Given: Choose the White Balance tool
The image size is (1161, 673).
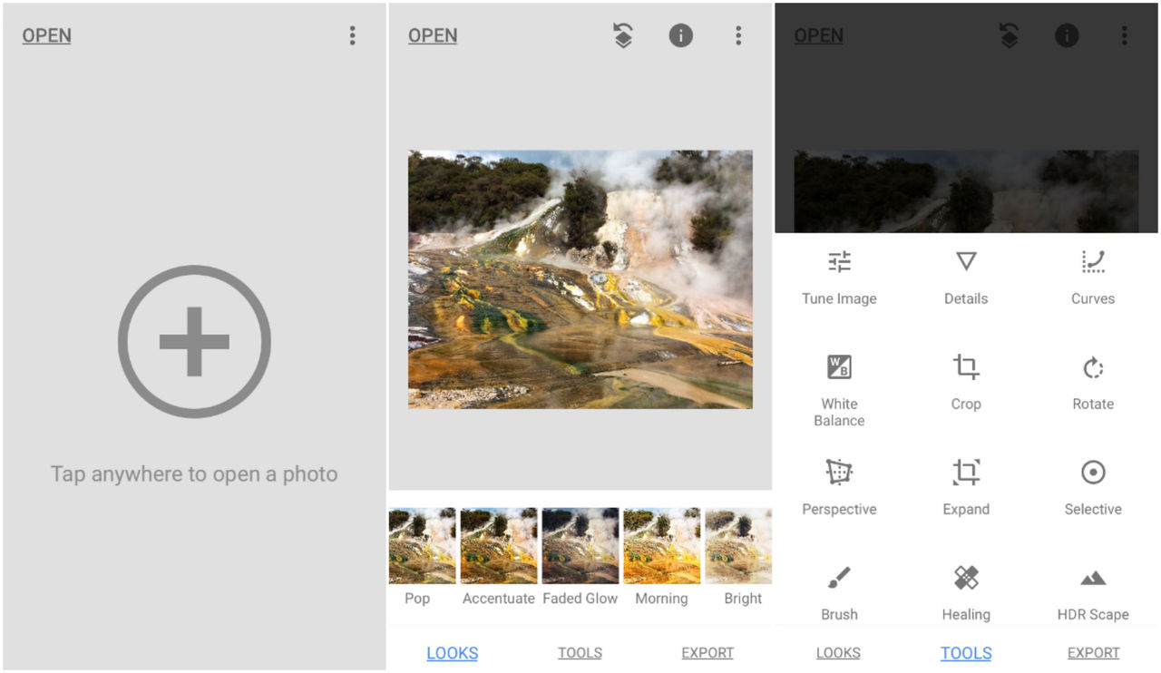Looking at the screenshot, I should pos(839,368).
